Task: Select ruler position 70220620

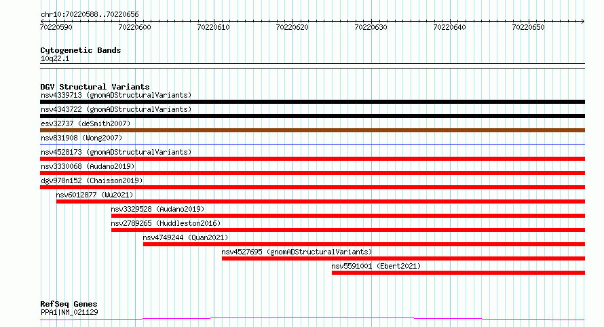Action: click(292, 27)
